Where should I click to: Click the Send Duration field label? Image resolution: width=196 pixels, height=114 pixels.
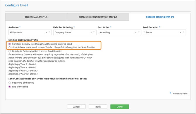click(150, 27)
